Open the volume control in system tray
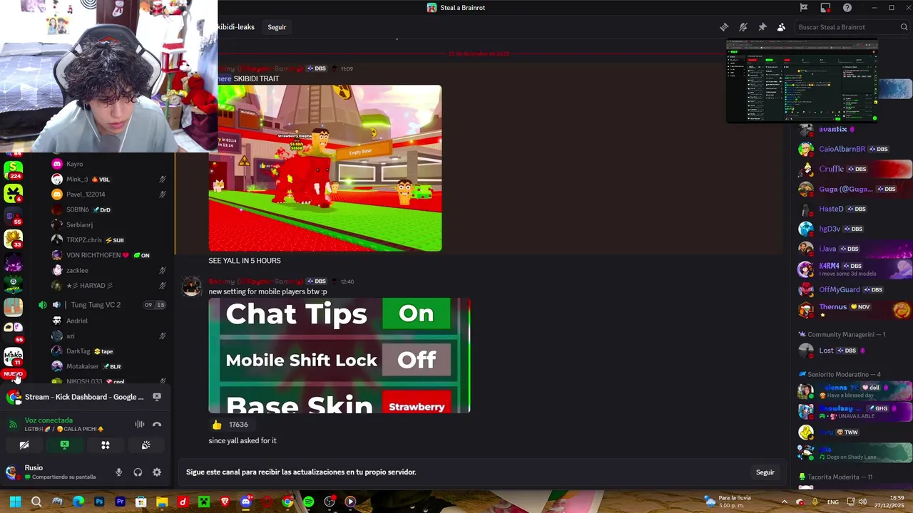 (x=862, y=502)
